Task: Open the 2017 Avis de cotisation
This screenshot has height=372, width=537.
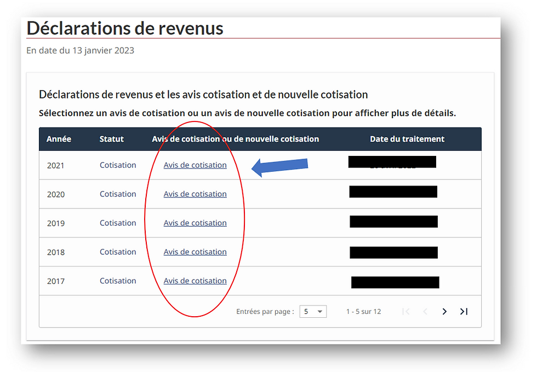Action: [x=195, y=281]
